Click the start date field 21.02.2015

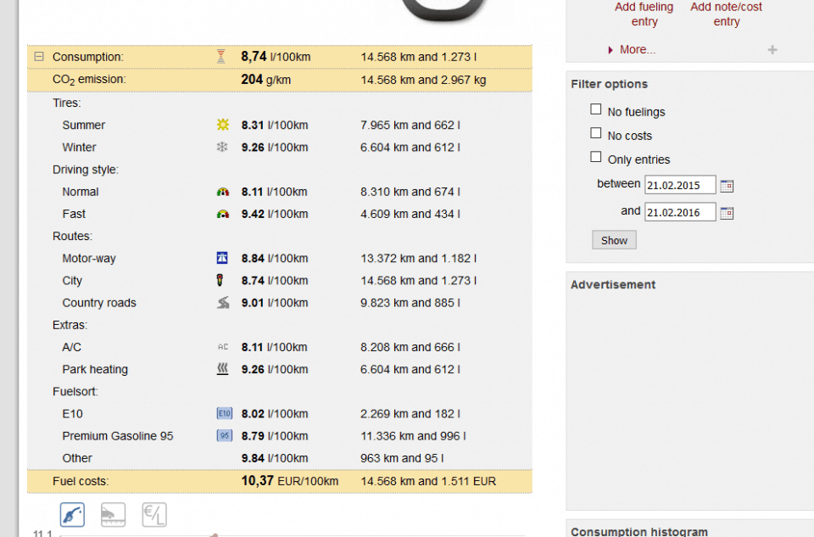pos(679,185)
